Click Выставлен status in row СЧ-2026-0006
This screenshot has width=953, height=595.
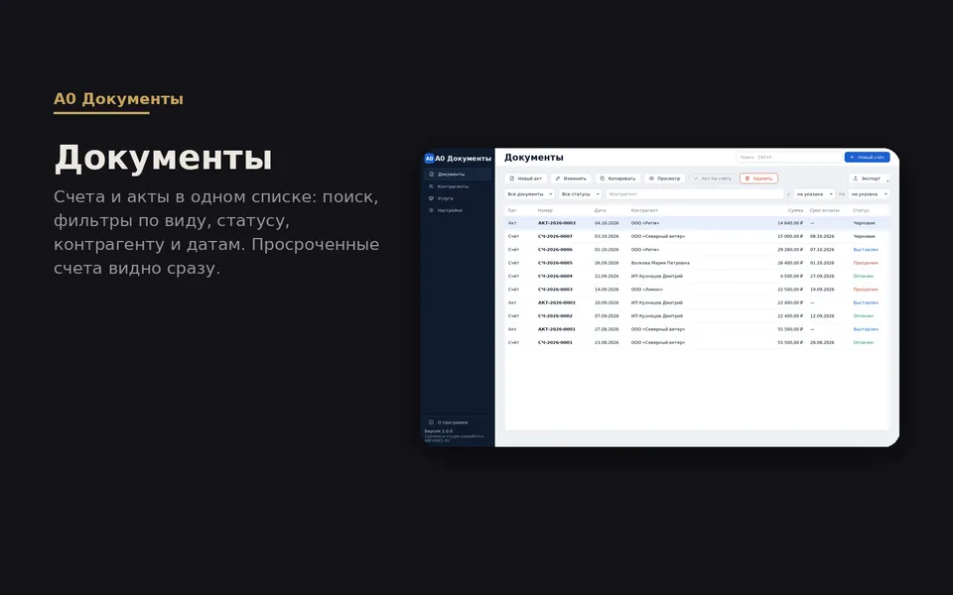[866, 250]
